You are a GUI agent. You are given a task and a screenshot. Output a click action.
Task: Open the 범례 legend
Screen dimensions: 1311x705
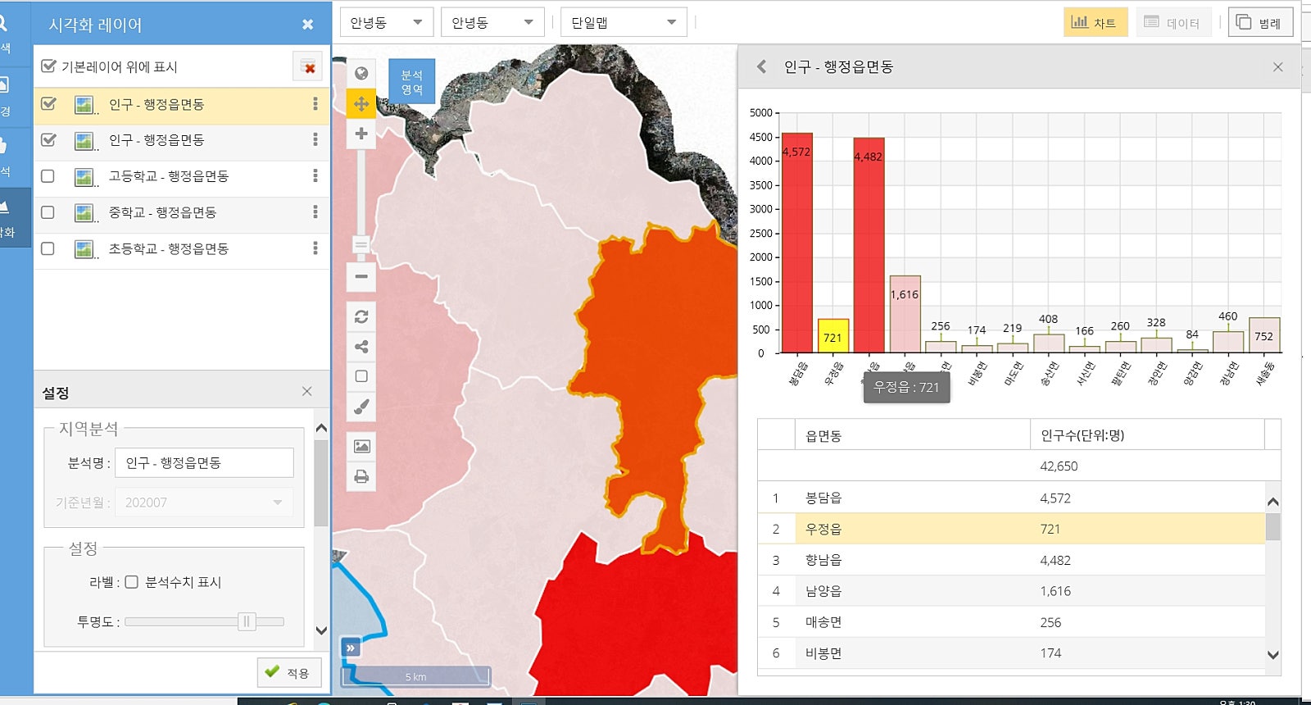1260,22
